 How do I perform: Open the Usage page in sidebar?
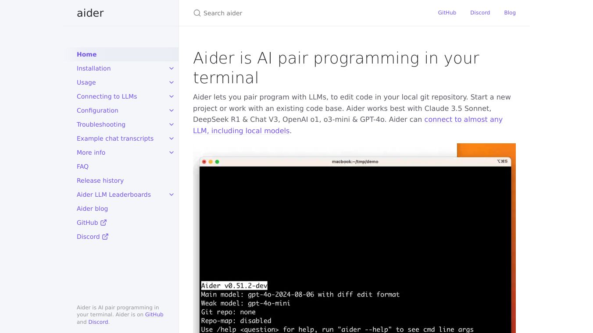pyautogui.click(x=86, y=82)
